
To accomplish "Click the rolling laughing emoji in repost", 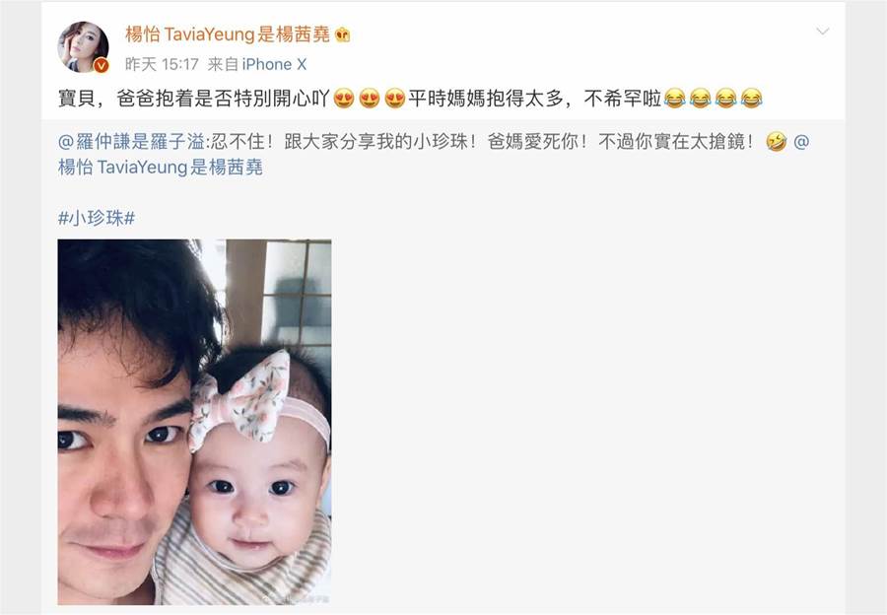I will 777,142.
